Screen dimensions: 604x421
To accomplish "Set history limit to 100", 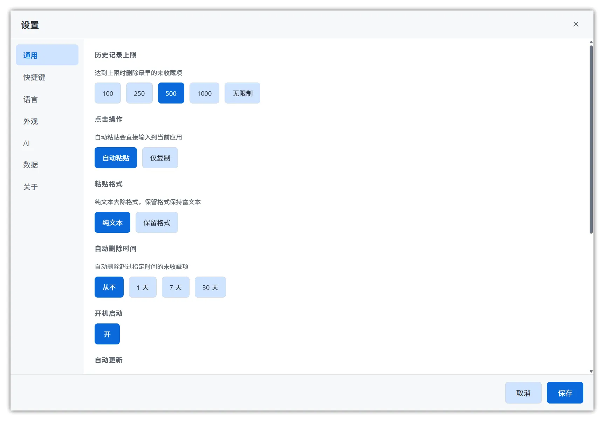I will pyautogui.click(x=108, y=93).
